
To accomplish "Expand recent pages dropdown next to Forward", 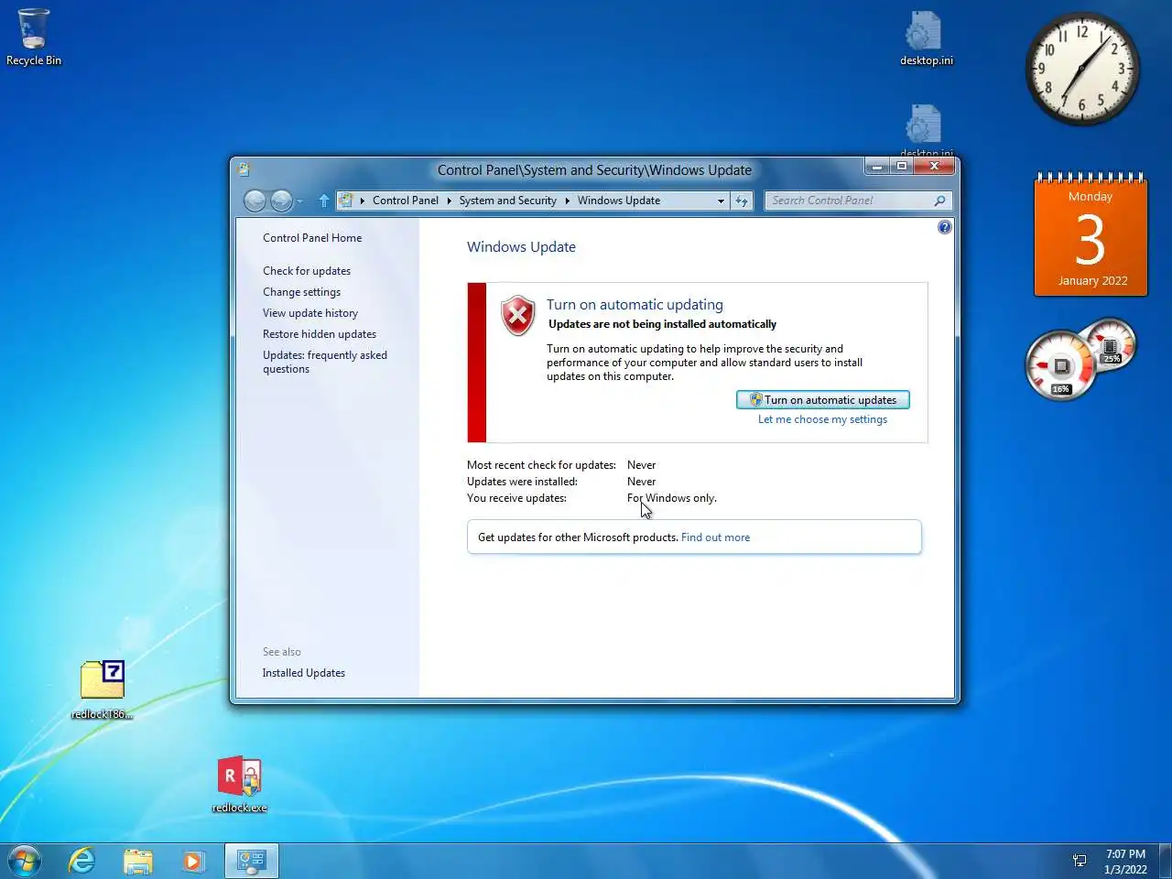I will pos(299,201).
